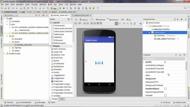Open the Gradle Console tool window
190x107 pixels.
(179, 103)
